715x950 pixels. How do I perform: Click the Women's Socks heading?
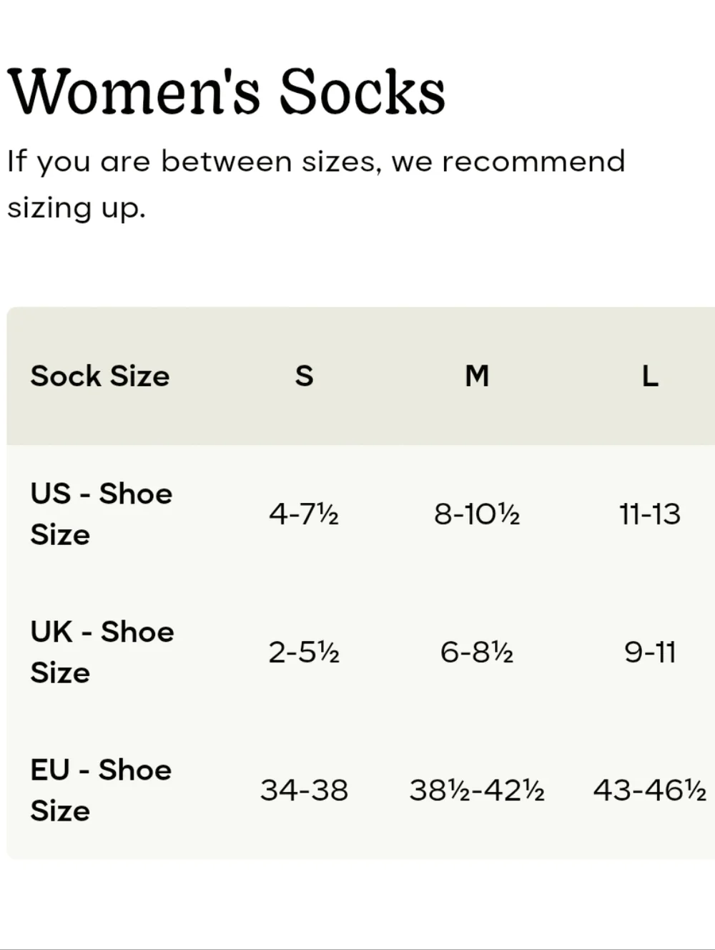(226, 92)
